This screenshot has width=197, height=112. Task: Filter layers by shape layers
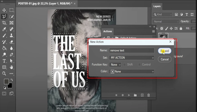(192, 15)
